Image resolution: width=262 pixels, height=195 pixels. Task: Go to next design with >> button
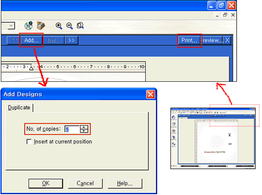tap(71, 40)
